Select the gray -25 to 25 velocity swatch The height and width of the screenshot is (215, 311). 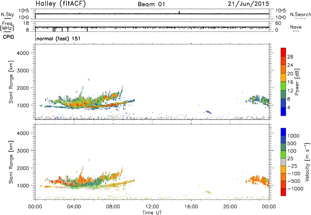[283, 162]
